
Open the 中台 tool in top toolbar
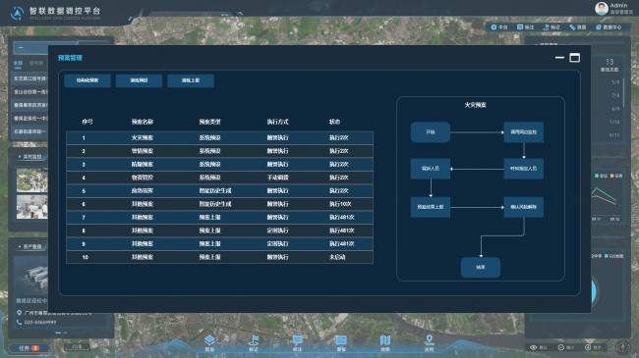(x=499, y=27)
